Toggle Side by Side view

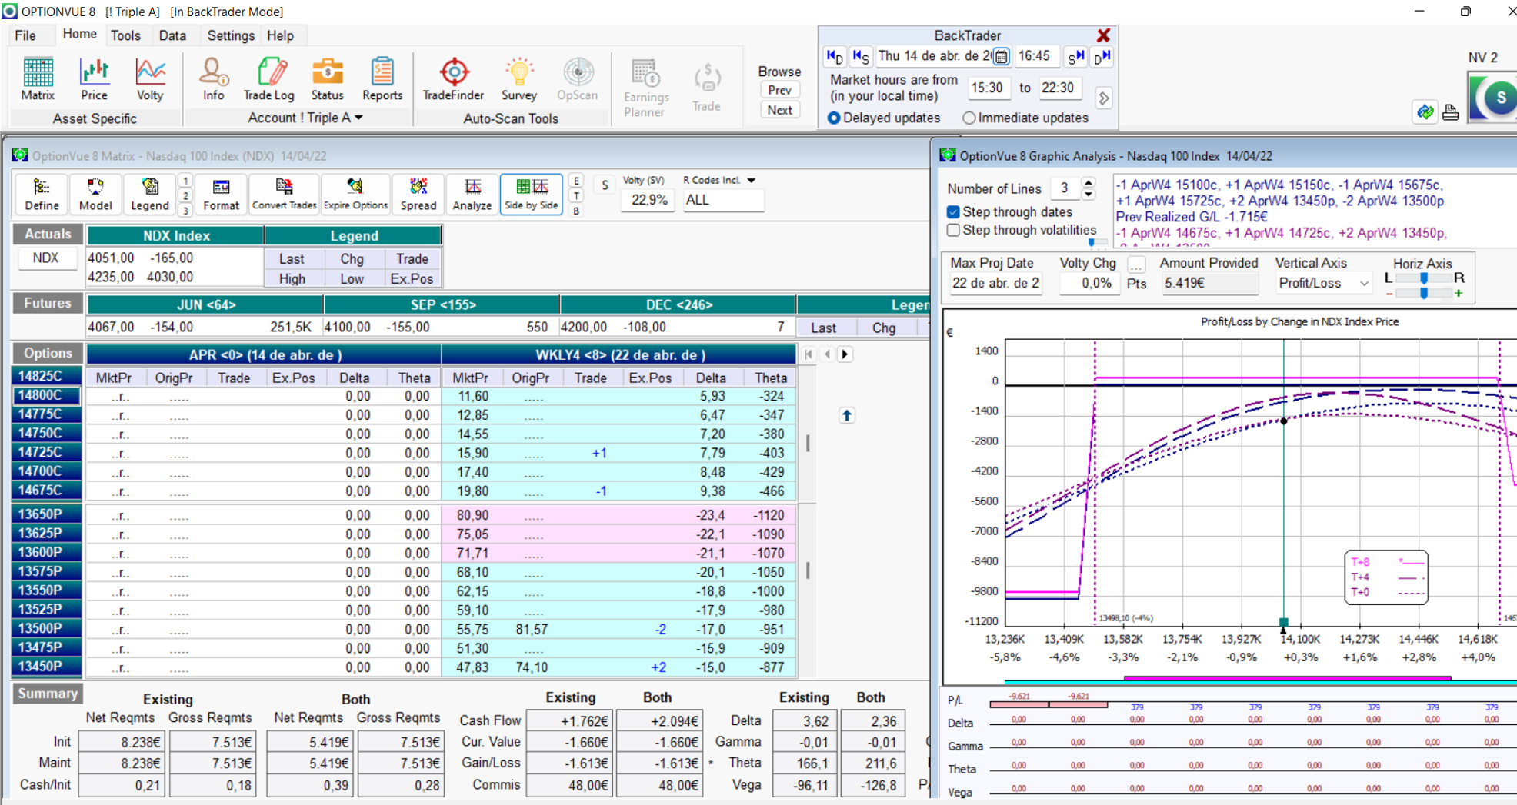coord(531,194)
